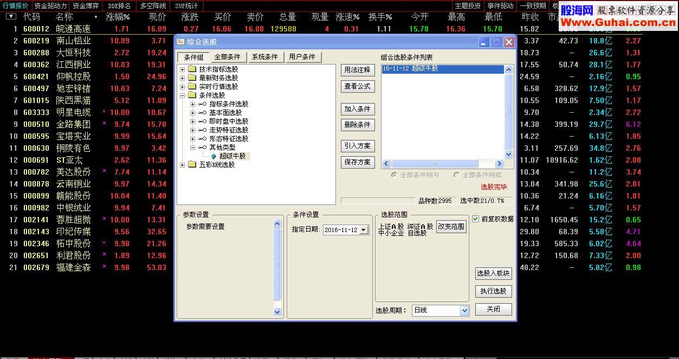Click the 最新财务选股 folder icon
Image resolution: width=679 pixels, height=359 pixels.
click(192, 78)
